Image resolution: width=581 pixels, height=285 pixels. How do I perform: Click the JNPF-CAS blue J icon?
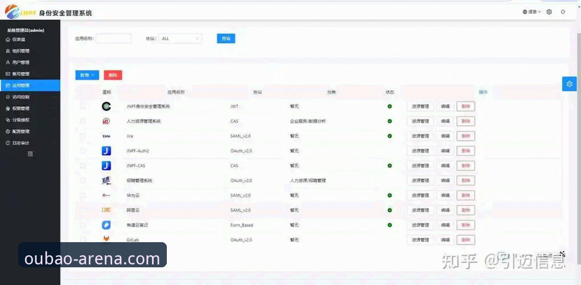pyautogui.click(x=106, y=166)
